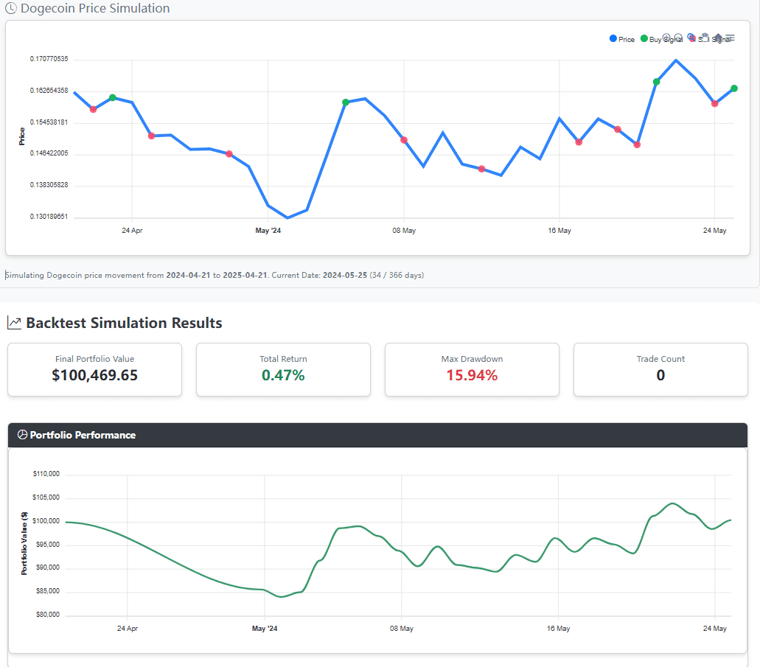
Task: Click the $110,000 portfolio axis label
Action: click(x=46, y=474)
